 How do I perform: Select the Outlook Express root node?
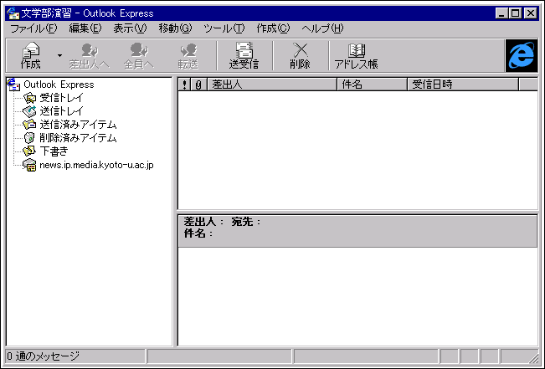pos(59,85)
